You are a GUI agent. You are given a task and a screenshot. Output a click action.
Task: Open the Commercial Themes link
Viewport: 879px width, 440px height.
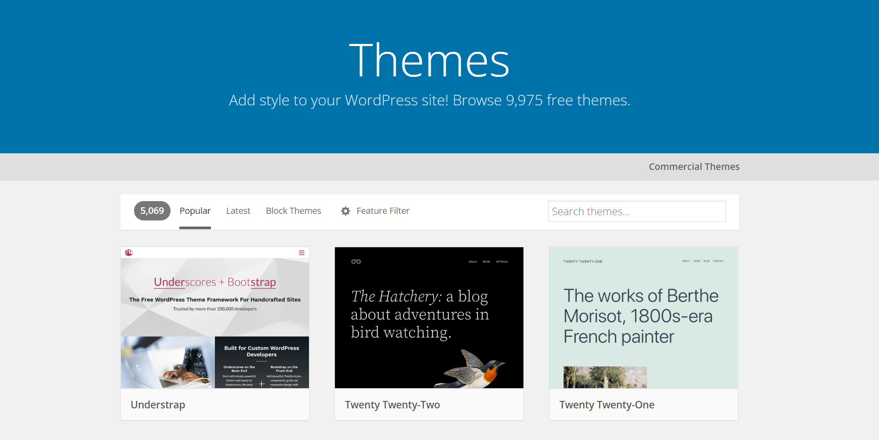click(694, 167)
